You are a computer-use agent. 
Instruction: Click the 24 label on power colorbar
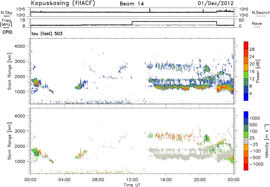(x=252, y=57)
